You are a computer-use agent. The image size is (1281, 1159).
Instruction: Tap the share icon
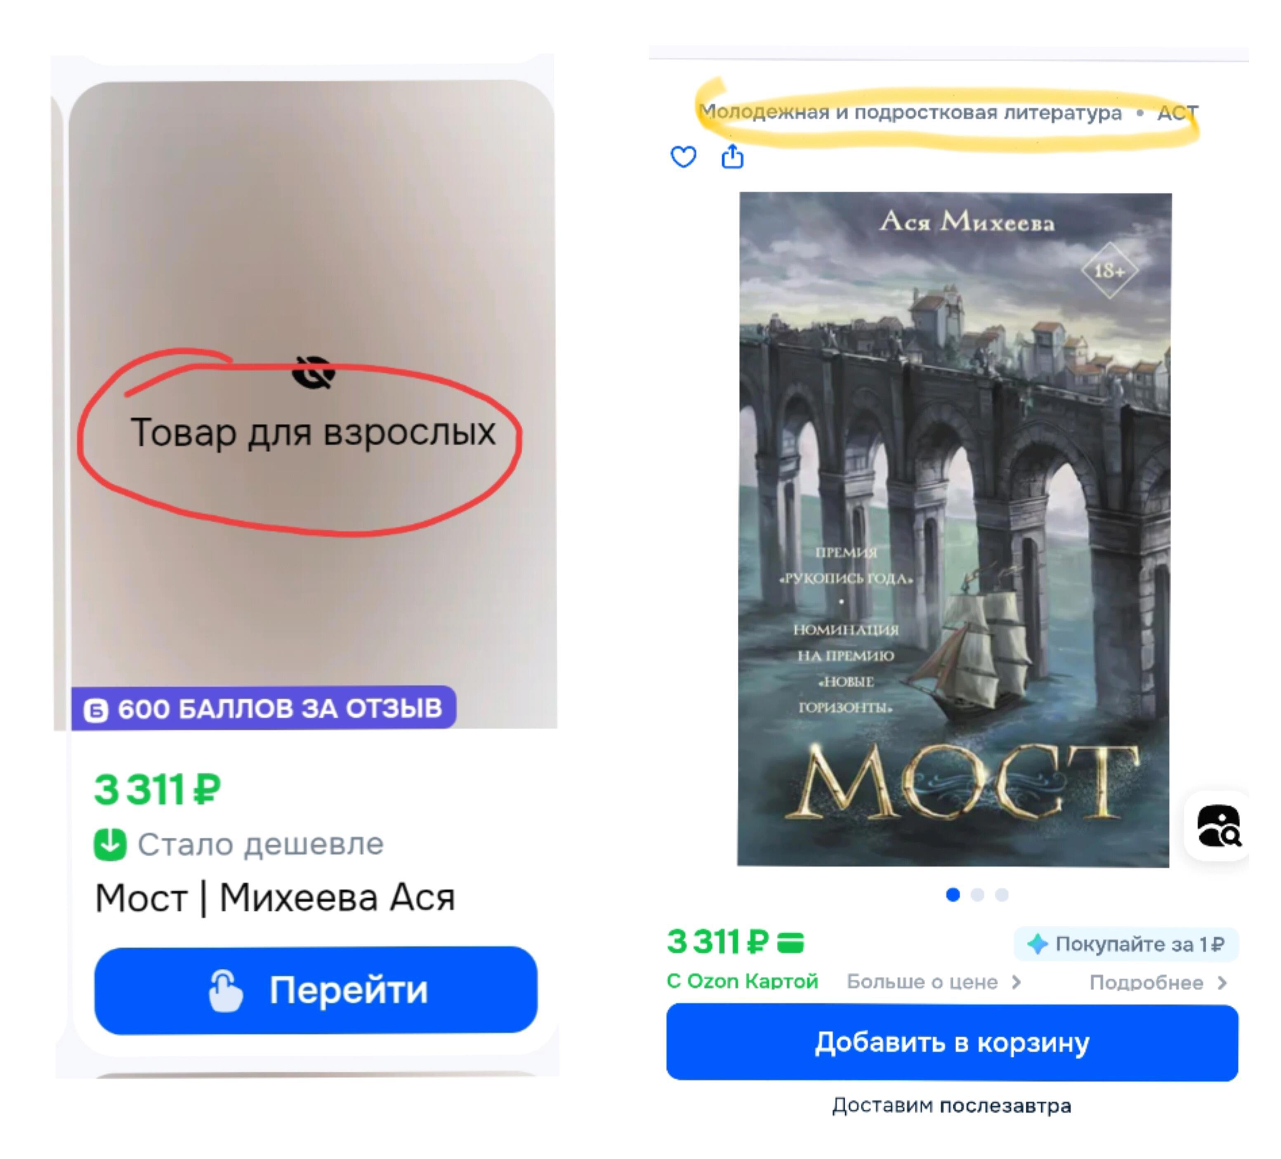click(x=732, y=156)
